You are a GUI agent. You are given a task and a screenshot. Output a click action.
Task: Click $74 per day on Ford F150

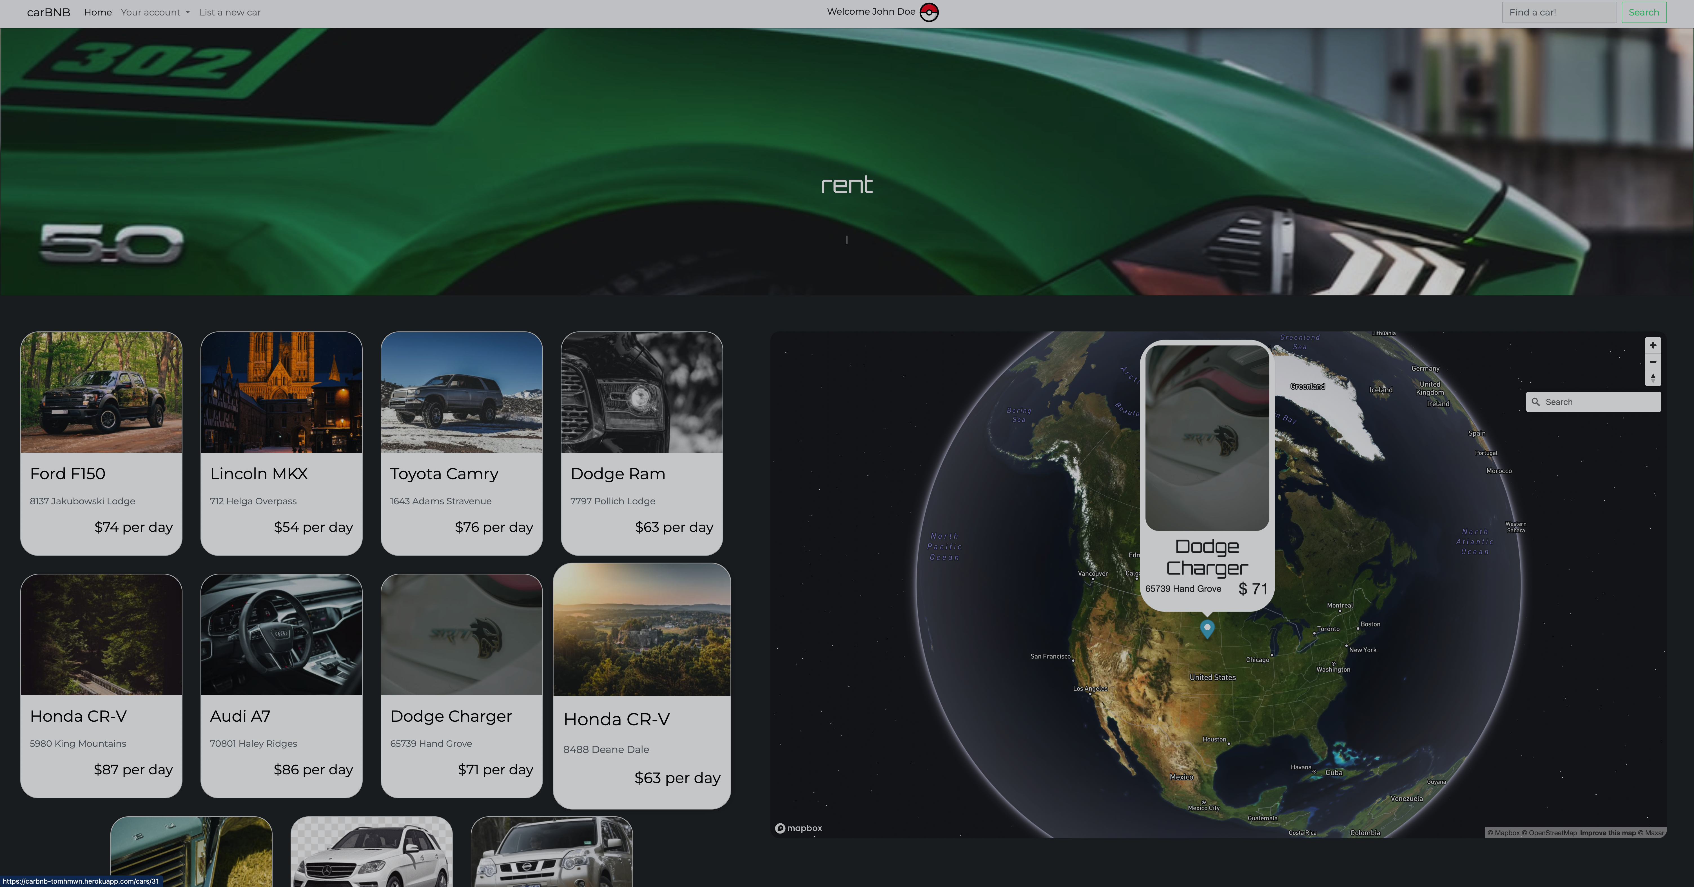[x=133, y=527]
